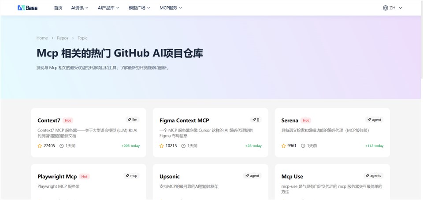The width and height of the screenshot is (423, 200).
Task: Click the globe language icon
Action: tap(385, 8)
